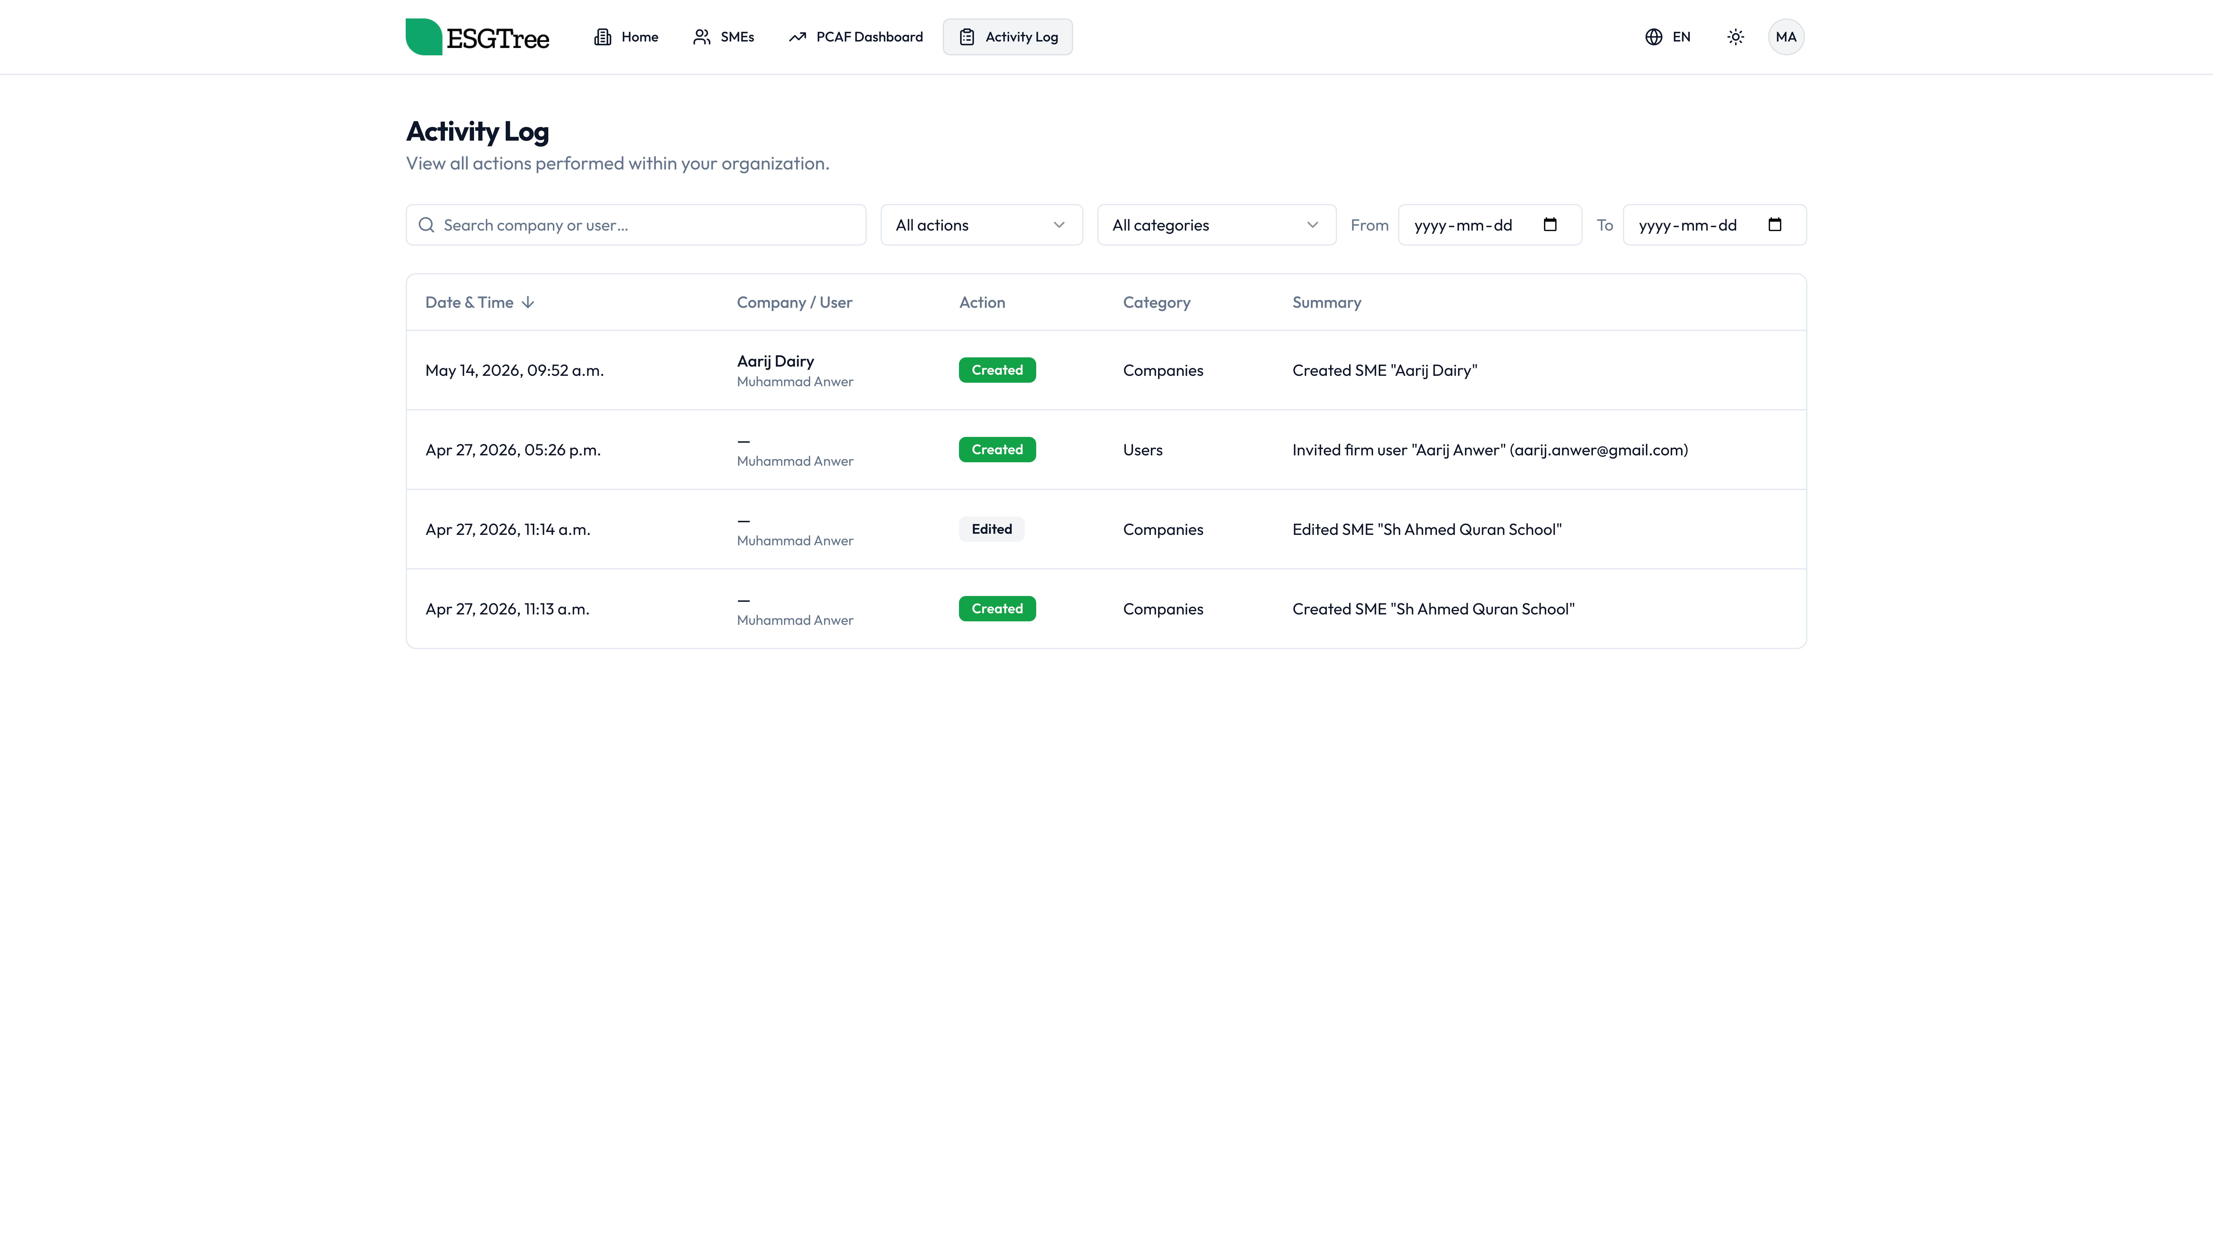This screenshot has width=2213, height=1245.
Task: Click the search magnifier icon
Action: [426, 225]
